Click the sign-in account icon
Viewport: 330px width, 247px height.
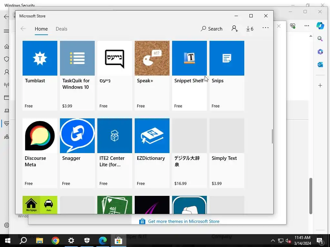point(235,29)
